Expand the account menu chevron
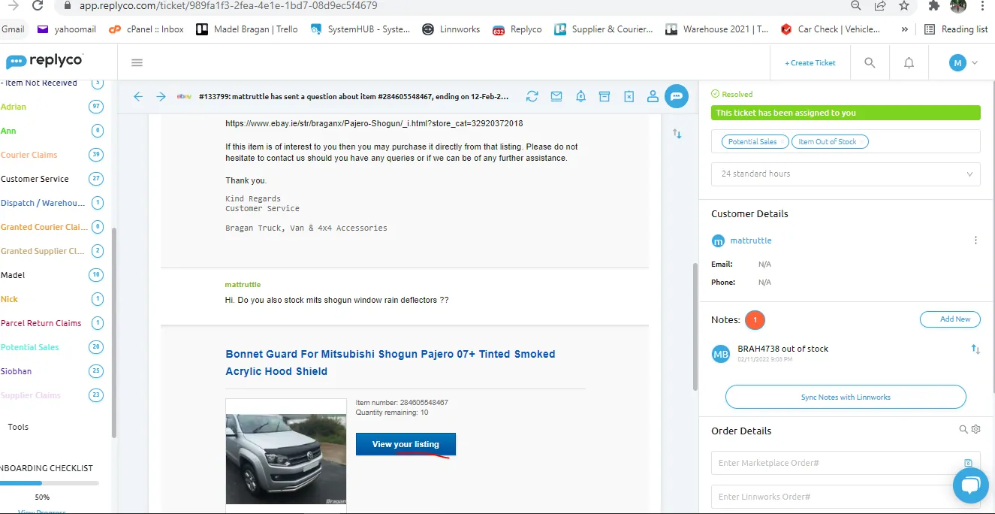The width and height of the screenshot is (995, 514). click(x=975, y=62)
